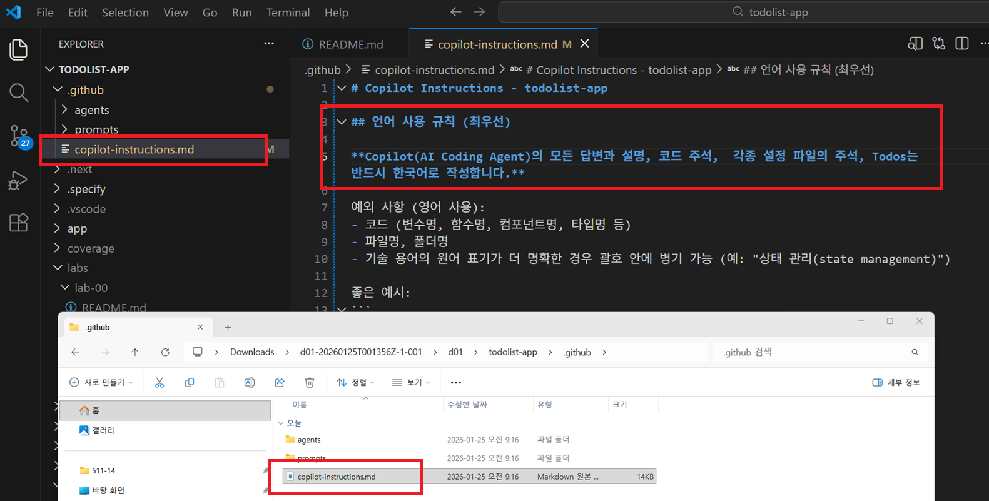This screenshot has width=989, height=501.
Task: Open the View menu
Action: [176, 13]
